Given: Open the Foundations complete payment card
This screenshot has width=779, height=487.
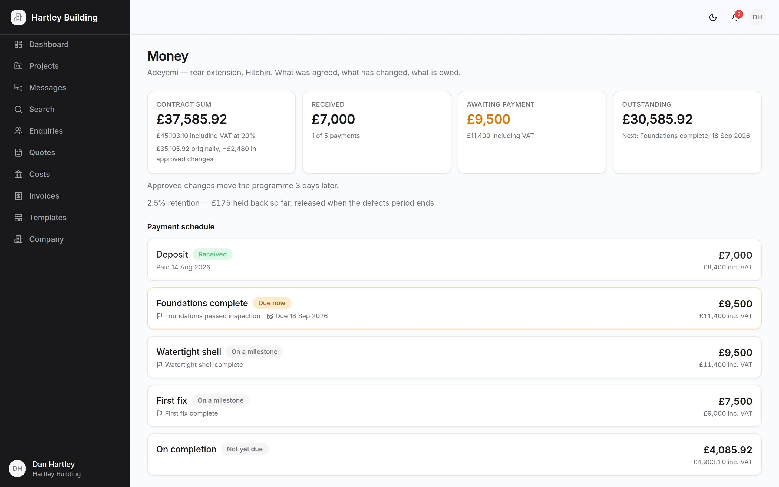Looking at the screenshot, I should click(x=454, y=308).
